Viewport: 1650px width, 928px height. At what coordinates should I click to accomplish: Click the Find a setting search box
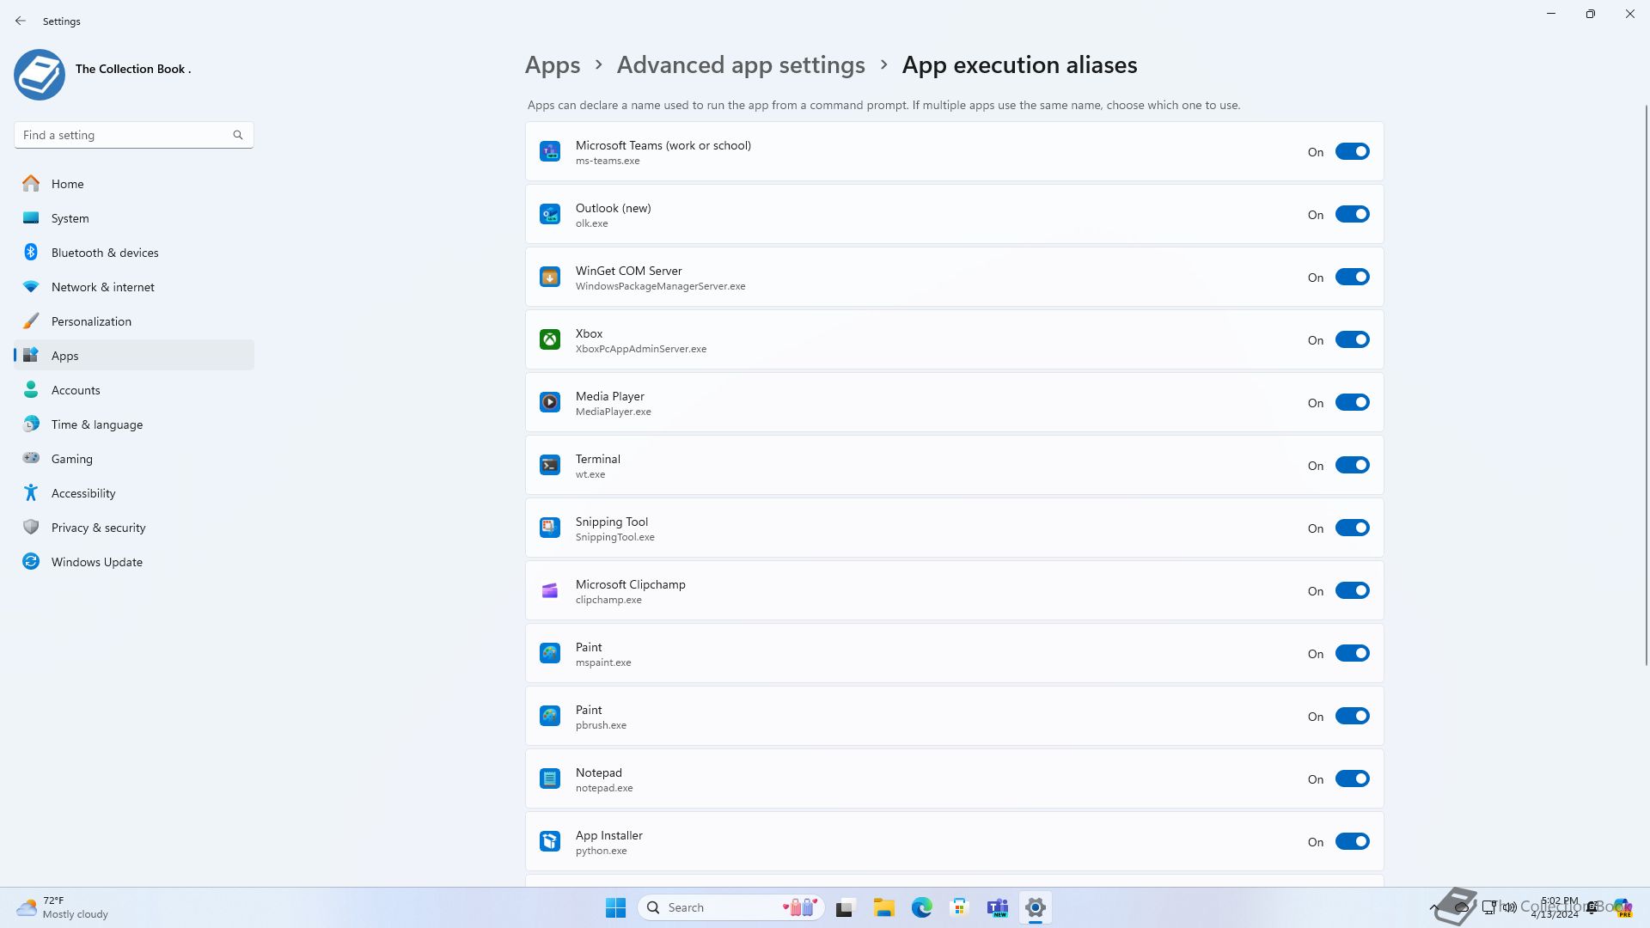coord(133,135)
